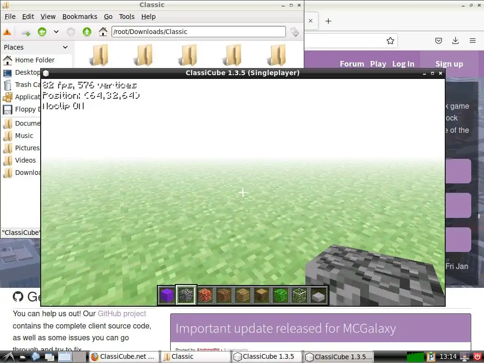Click the P icon in the system tray

coord(431,357)
